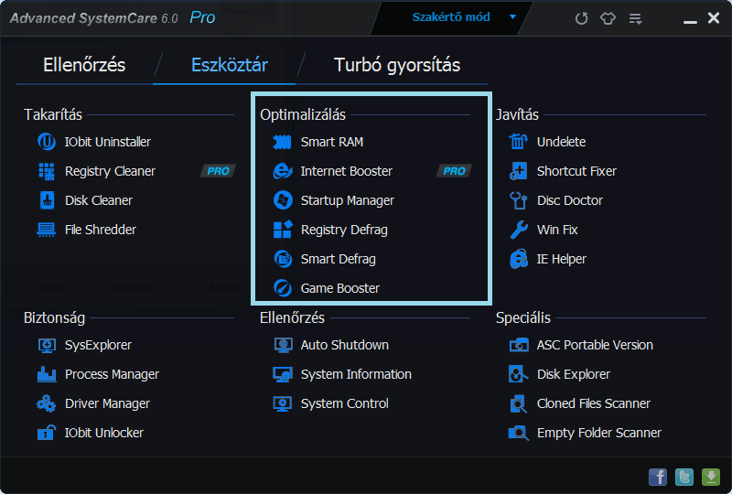Image resolution: width=732 pixels, height=494 pixels.
Task: Launch Win Fix label
Action: (x=557, y=230)
